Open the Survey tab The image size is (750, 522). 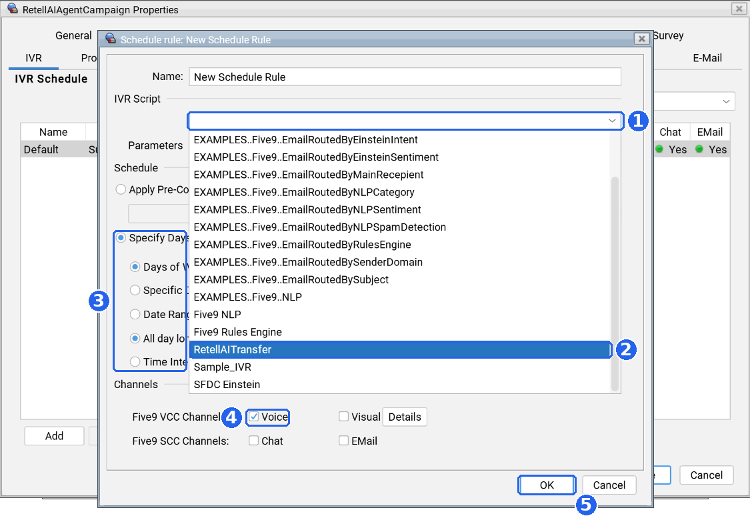click(668, 35)
